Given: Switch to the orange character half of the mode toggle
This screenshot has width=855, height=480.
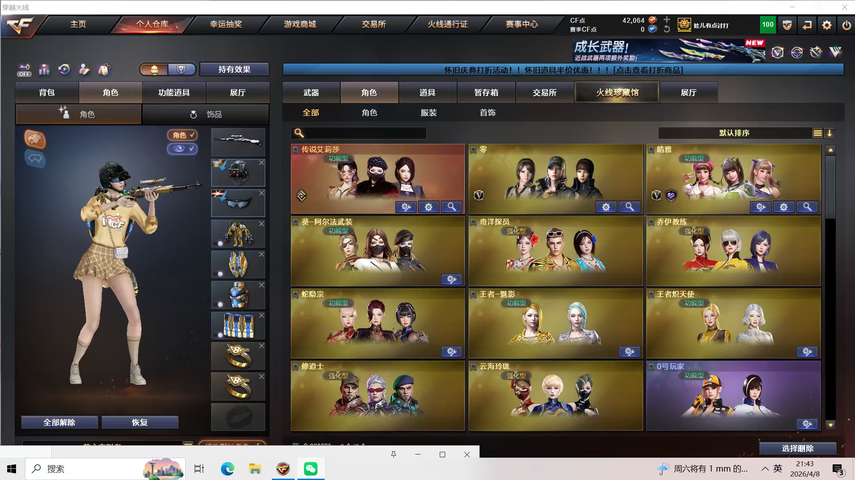Looking at the screenshot, I should pos(154,69).
